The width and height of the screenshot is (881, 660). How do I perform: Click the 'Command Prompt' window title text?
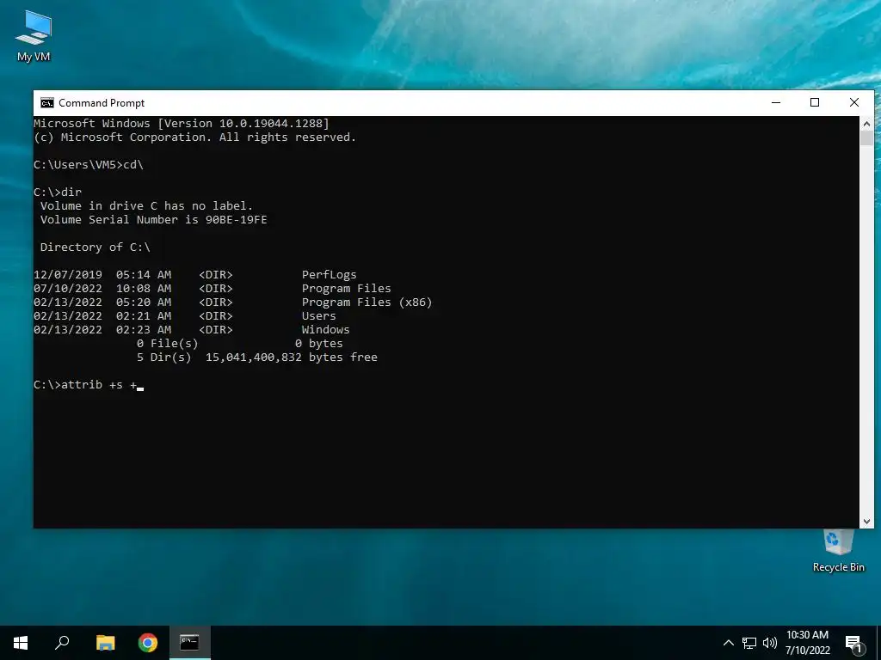click(102, 103)
